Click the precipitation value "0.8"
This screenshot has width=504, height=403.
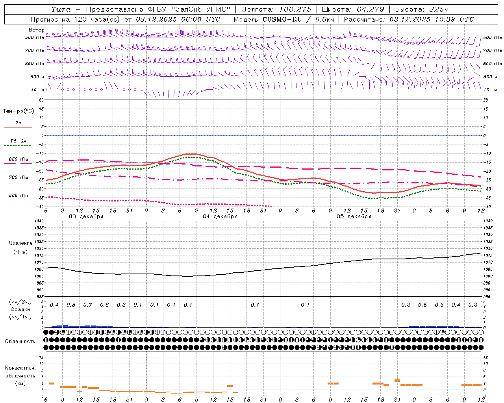(x=71, y=305)
